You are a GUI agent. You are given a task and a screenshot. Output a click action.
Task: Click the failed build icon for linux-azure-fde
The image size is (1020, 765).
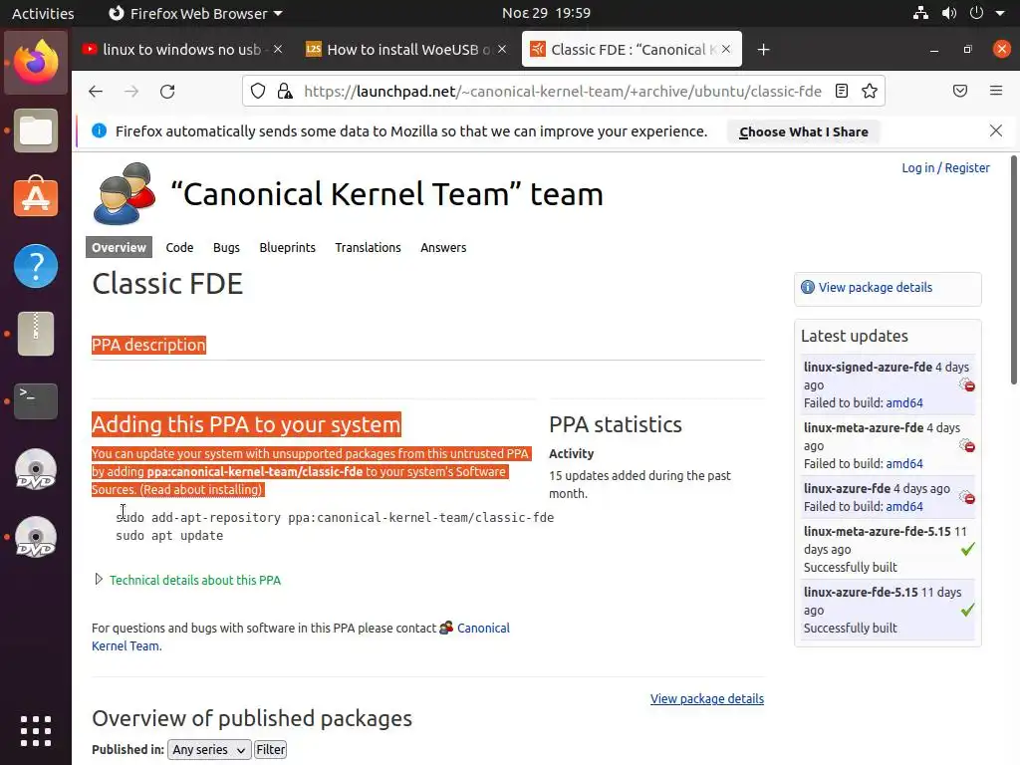click(x=967, y=498)
